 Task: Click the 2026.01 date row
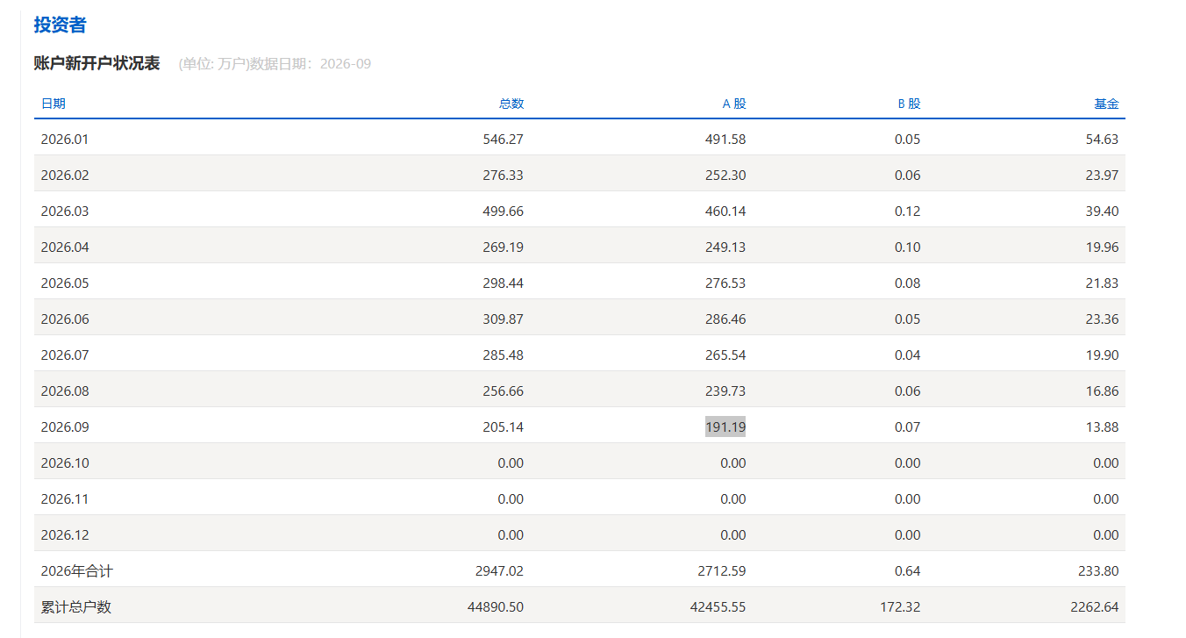tap(579, 139)
